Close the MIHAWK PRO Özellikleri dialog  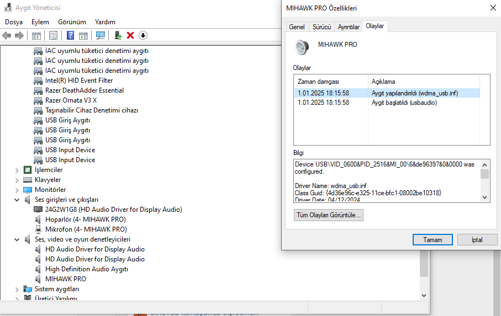point(493,8)
